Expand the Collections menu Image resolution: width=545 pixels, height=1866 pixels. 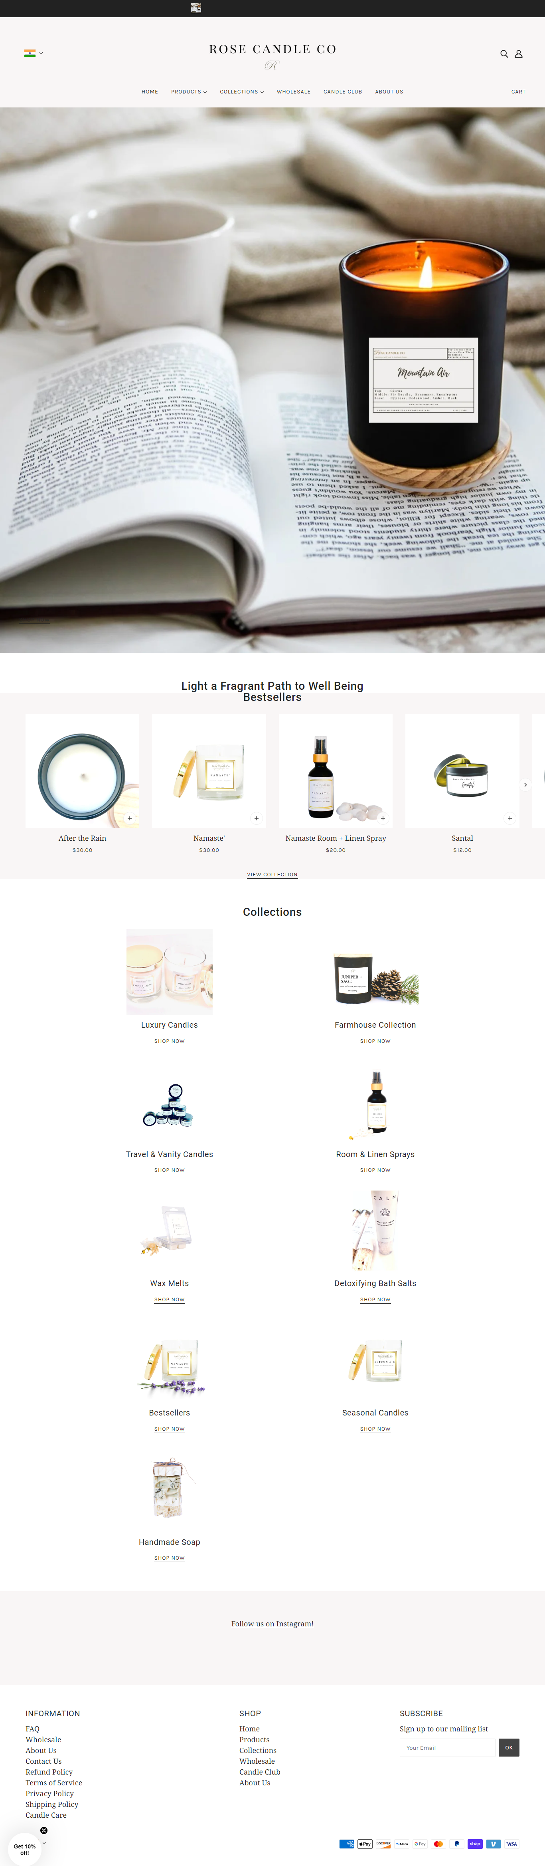[x=242, y=92]
